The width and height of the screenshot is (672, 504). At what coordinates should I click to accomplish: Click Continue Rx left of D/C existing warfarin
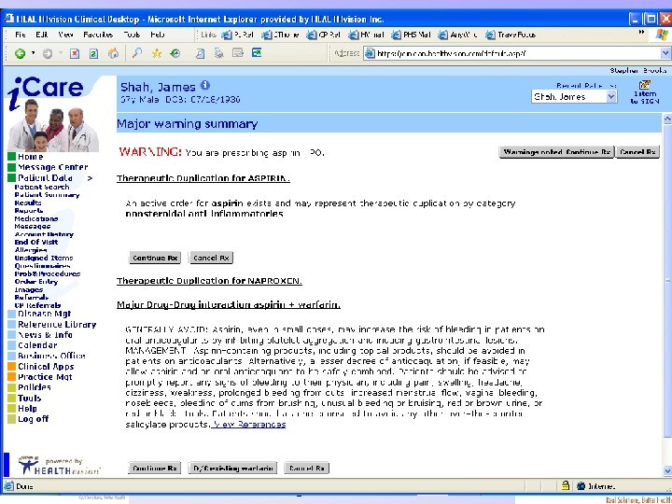pyautogui.click(x=154, y=468)
